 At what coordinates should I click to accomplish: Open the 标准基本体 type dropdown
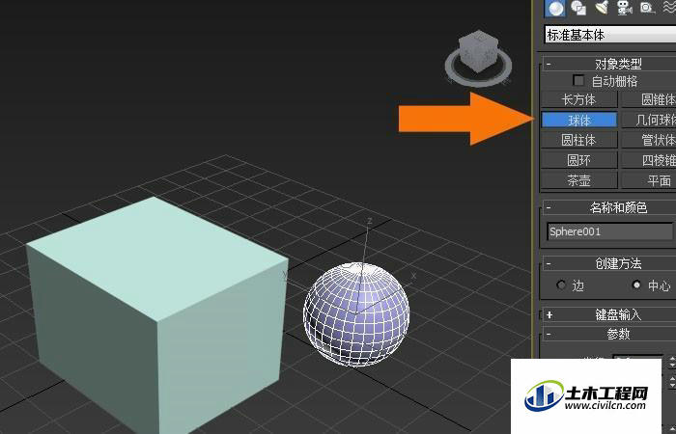[x=610, y=35]
